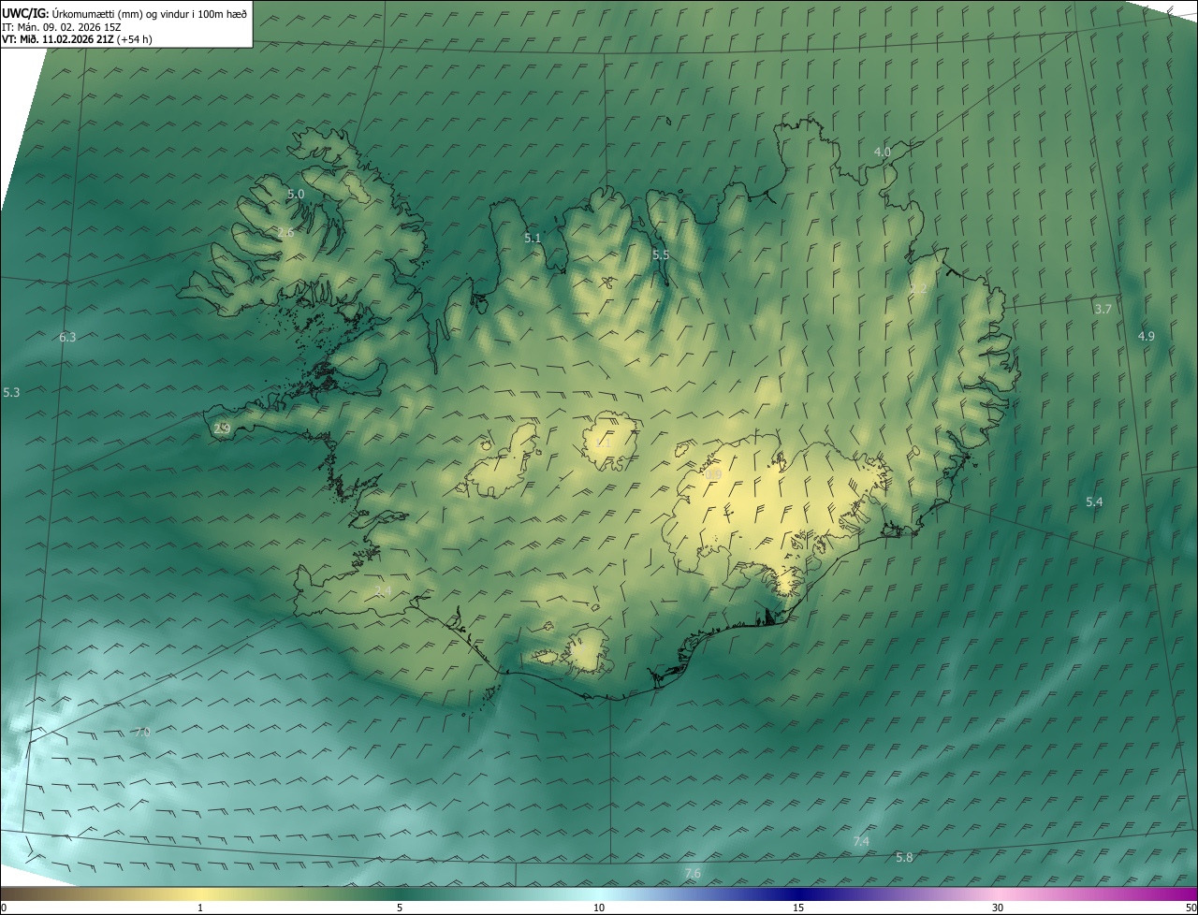Viewport: 1198px width, 915px height.
Task: Click the map value label 5.1
Action: click(533, 238)
